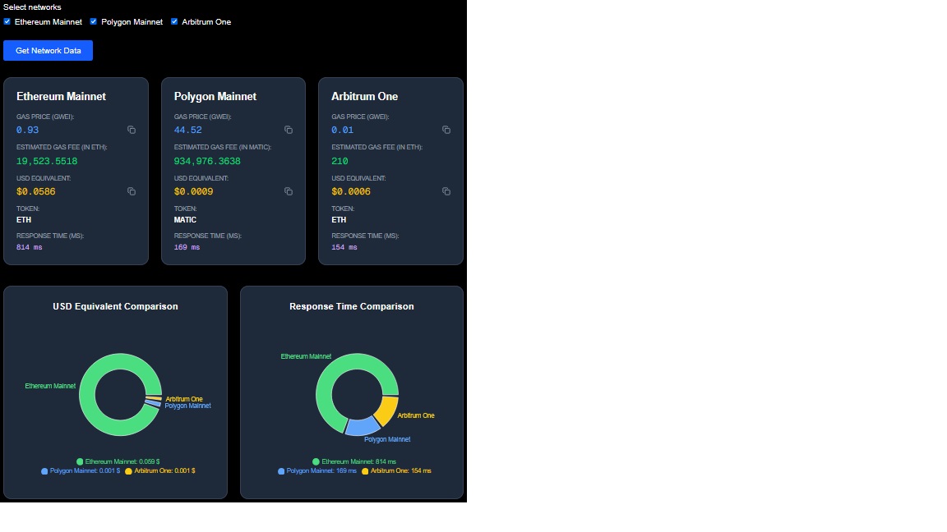Click the 19,523.5518 estimated gas fee

(x=47, y=162)
